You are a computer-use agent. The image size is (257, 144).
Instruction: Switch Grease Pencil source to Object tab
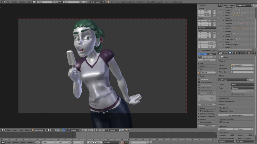tap(211, 54)
